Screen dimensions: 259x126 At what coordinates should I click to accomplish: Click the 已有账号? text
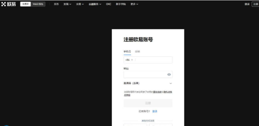144,111
